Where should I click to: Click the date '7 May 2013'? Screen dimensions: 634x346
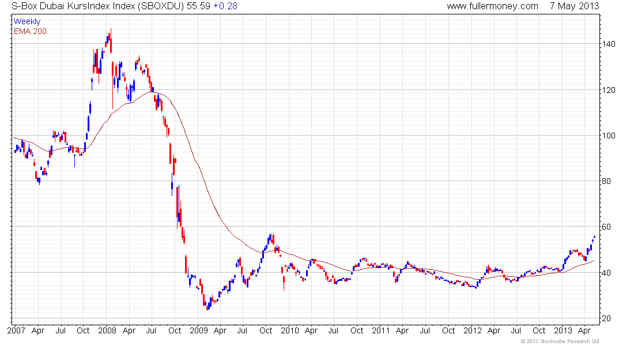[574, 6]
